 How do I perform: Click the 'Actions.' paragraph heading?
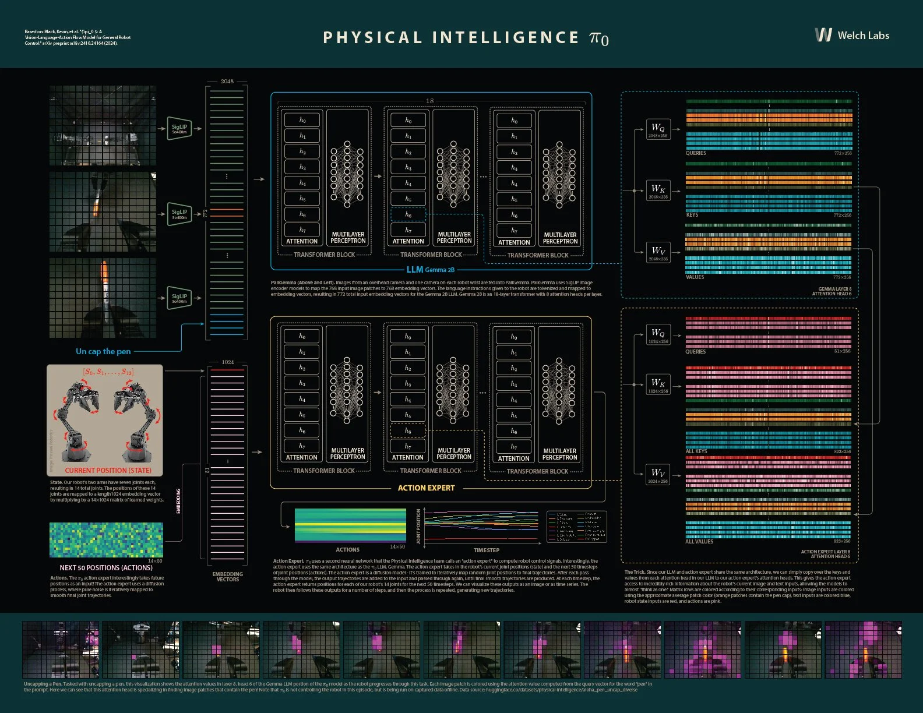click(59, 578)
